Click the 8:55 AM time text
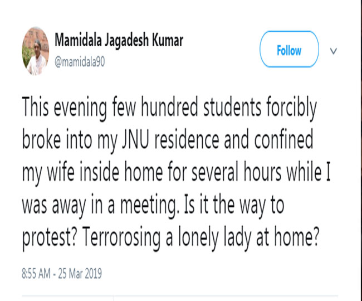This screenshot has height=301, width=362. tap(36, 274)
